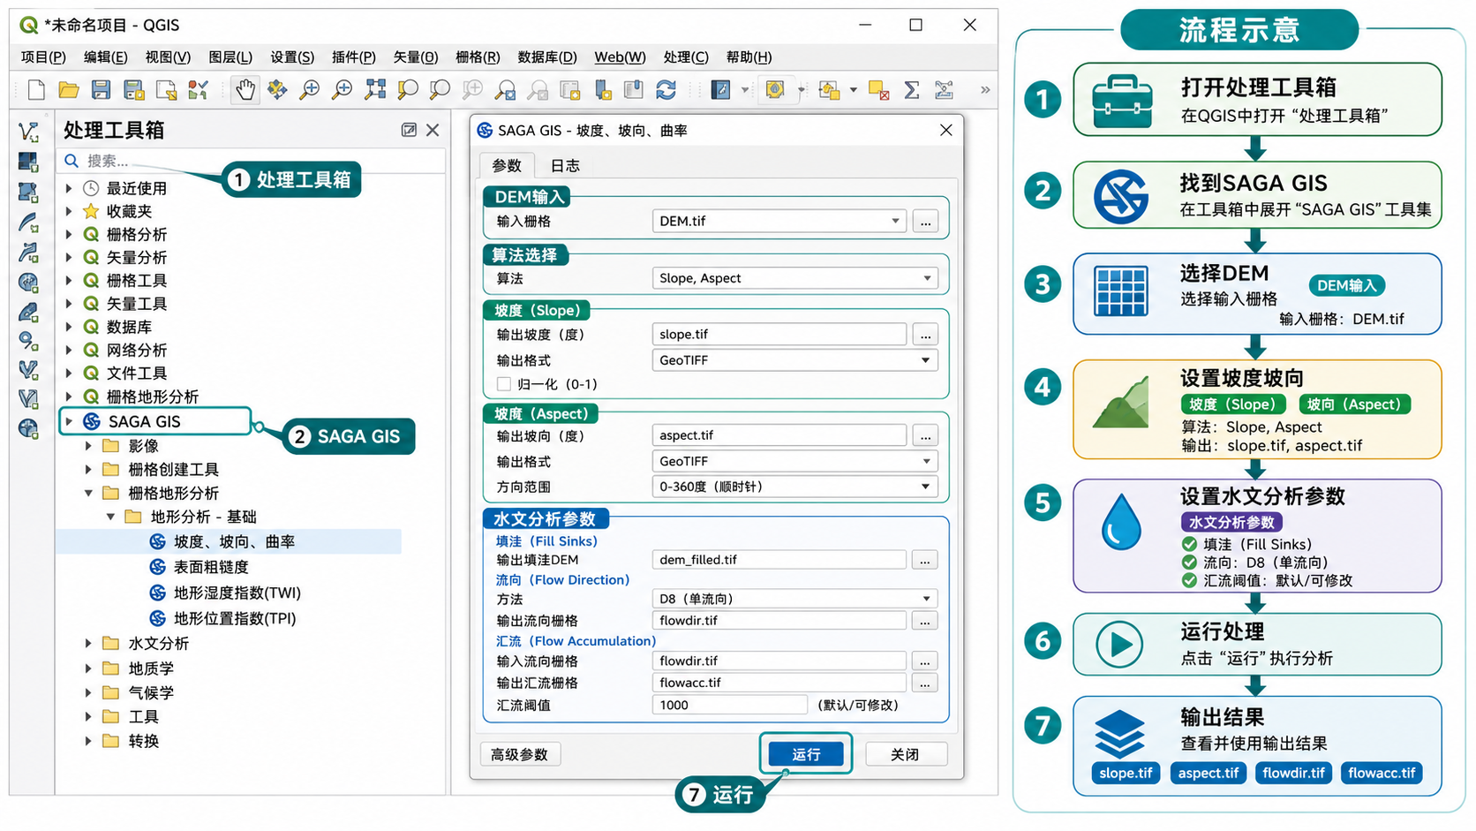This screenshot has width=1476, height=831.
Task: Click the Add Vector Layer sidebar icon
Action: pos(28,132)
